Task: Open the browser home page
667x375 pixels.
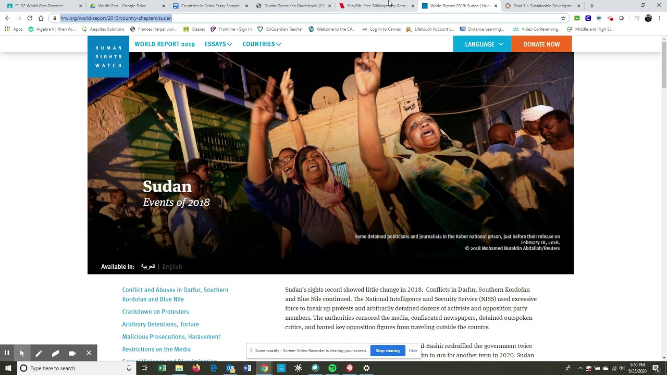Action: click(x=41, y=18)
